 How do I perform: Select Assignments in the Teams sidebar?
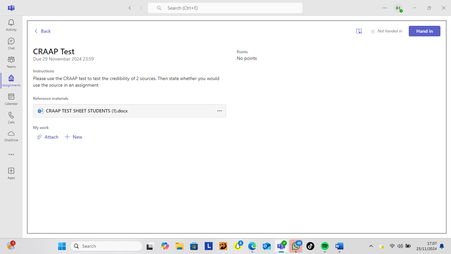[11, 81]
